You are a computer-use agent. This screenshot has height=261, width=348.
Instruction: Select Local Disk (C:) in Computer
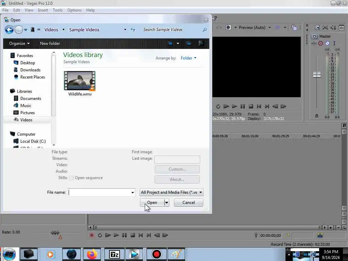33,141
